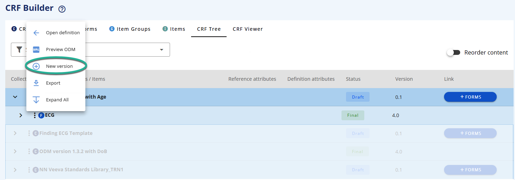Screen dimensions: 515x180
Task: Click the Final status badge for ECG
Action: click(353, 115)
